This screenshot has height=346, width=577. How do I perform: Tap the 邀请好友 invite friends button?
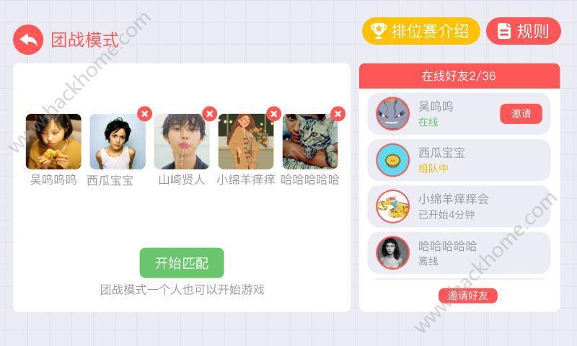[467, 296]
